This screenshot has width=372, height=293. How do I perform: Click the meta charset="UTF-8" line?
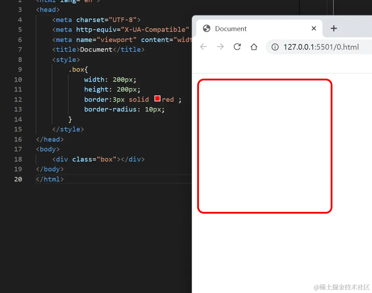click(97, 20)
